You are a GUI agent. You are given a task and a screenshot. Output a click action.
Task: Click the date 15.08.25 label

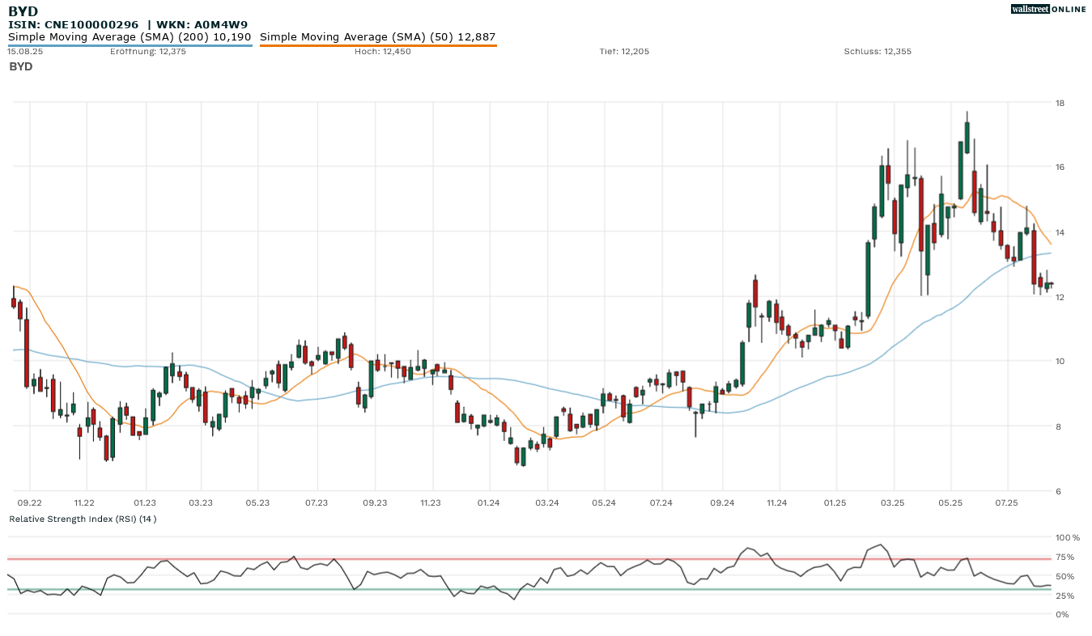tap(24, 52)
